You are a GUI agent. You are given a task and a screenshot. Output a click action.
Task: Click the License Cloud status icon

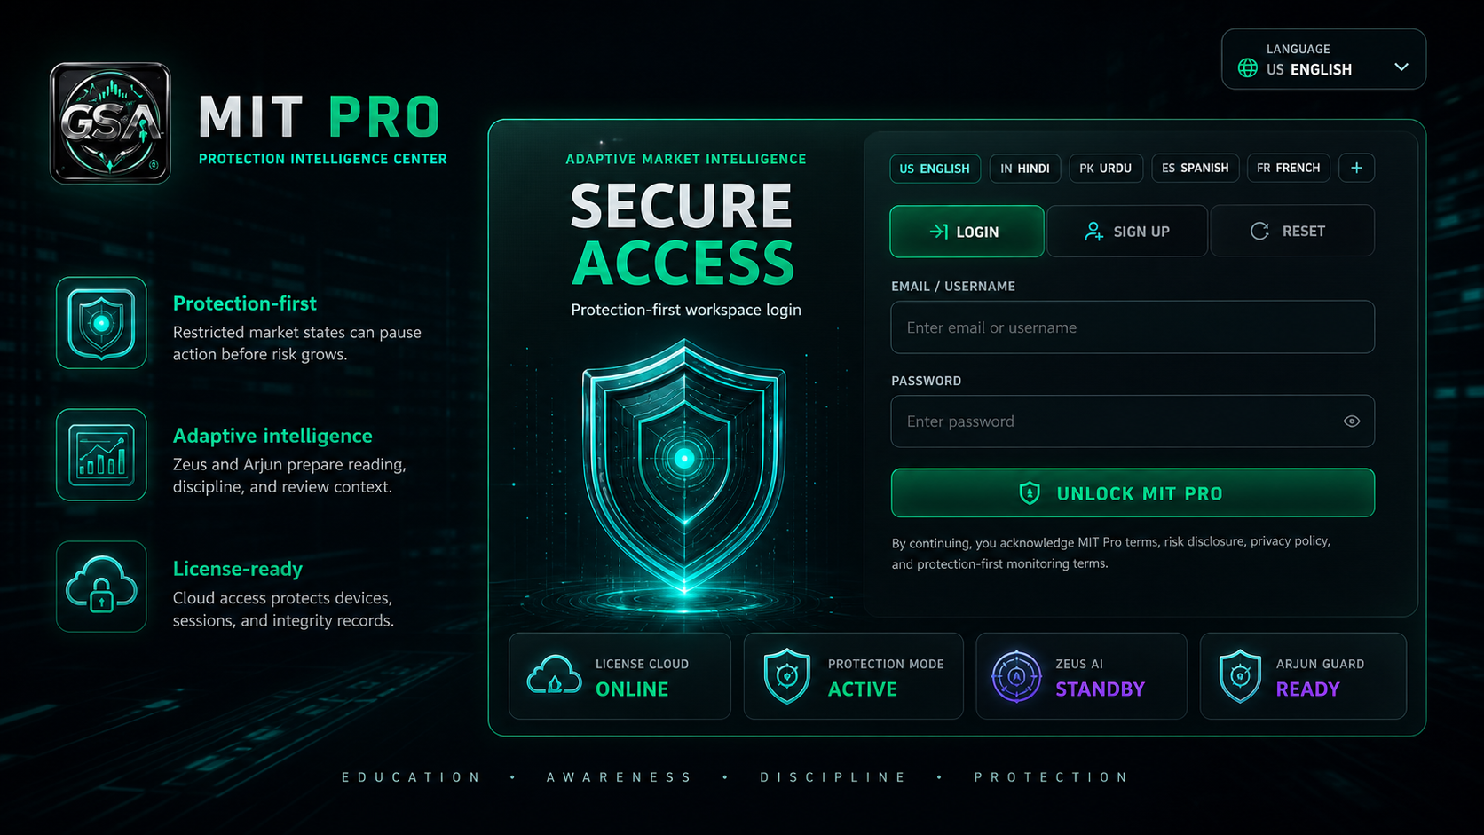[554, 676]
